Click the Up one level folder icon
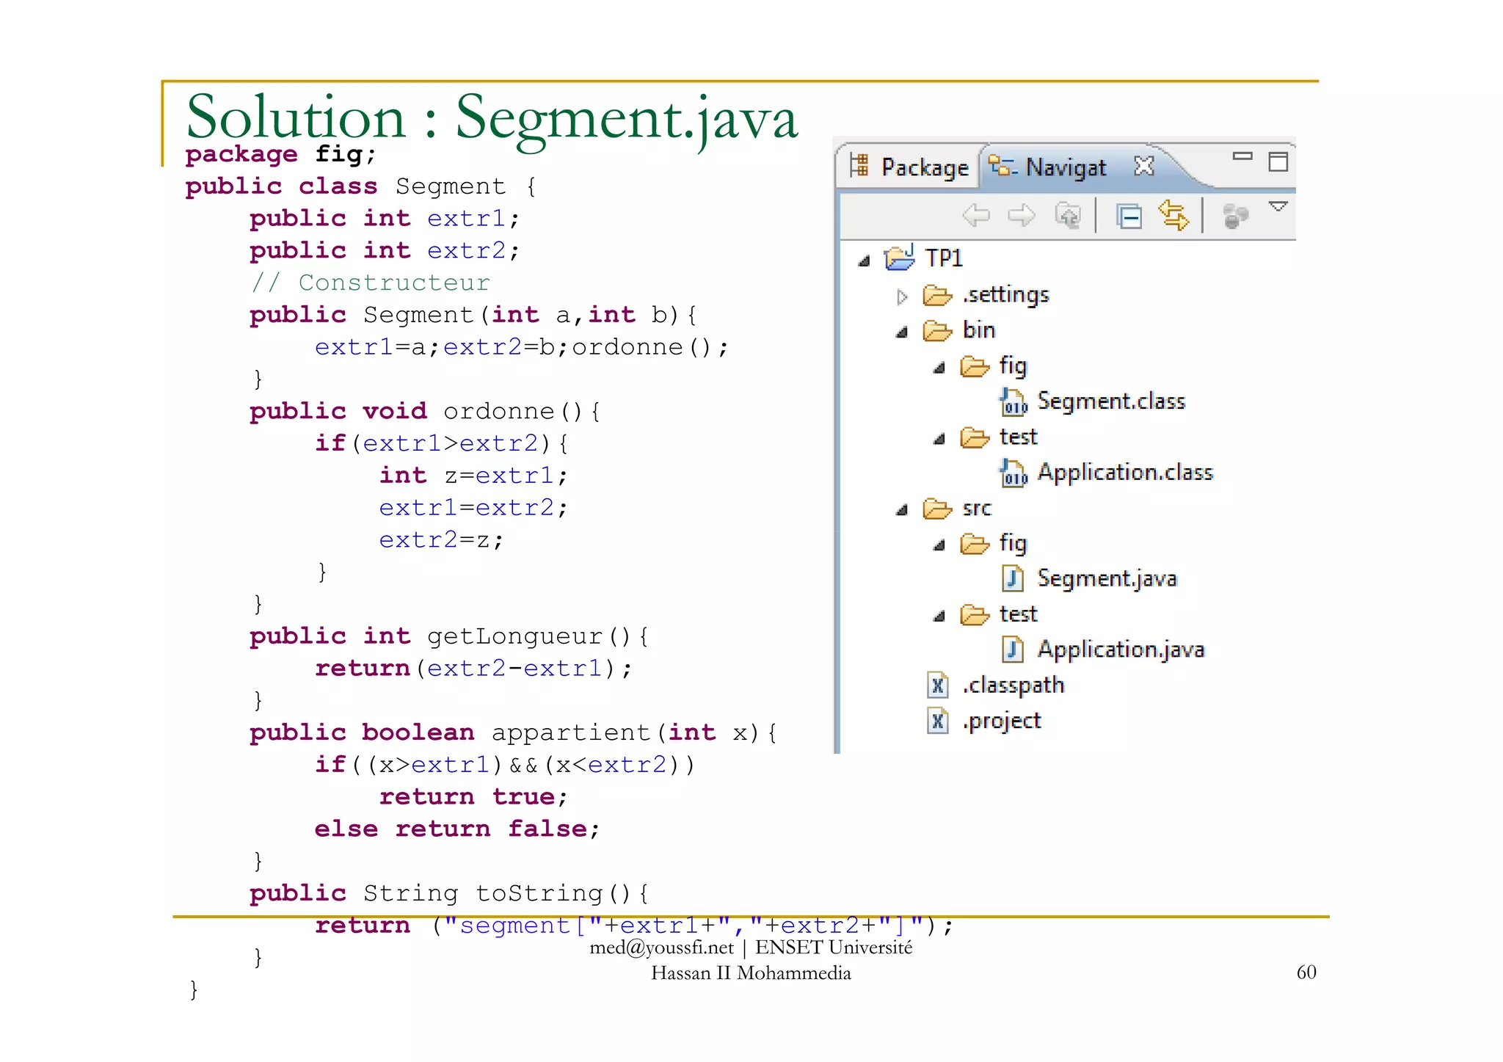This screenshot has width=1503, height=1062. [1067, 216]
